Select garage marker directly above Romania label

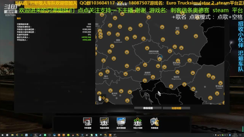point(220,83)
